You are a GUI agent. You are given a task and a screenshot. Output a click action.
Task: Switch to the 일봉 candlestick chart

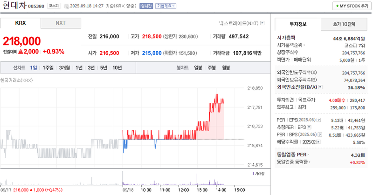[198, 67]
